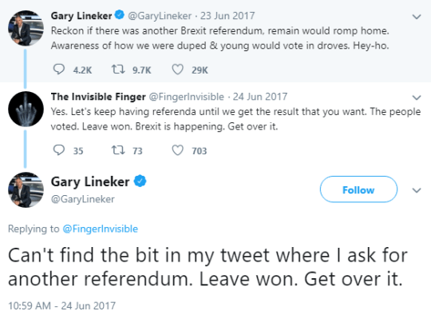Retweet Gary Lineker's Brexit referendum tweet
The height and width of the screenshot is (319, 431).
tap(118, 70)
